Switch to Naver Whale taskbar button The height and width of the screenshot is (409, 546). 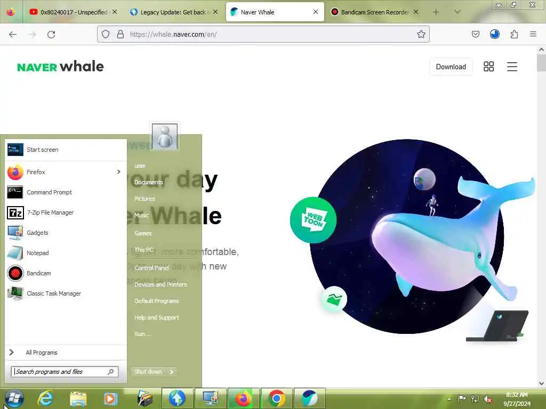click(309, 398)
